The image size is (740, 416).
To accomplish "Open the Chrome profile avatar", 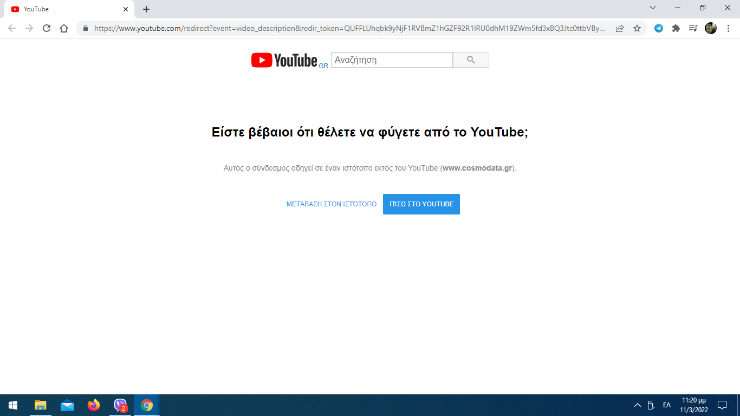I will 711,28.
